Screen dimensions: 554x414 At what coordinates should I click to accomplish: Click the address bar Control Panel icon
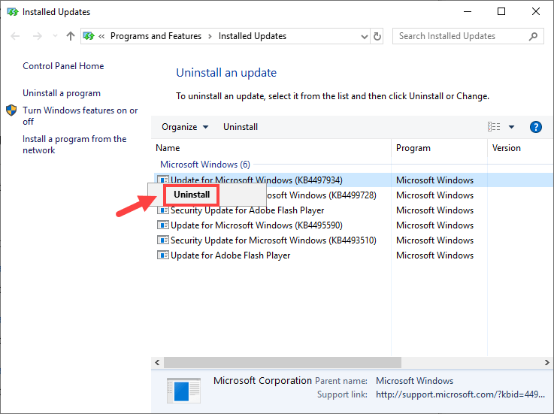click(89, 36)
